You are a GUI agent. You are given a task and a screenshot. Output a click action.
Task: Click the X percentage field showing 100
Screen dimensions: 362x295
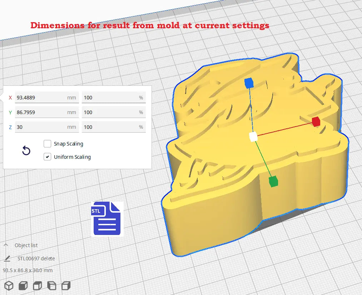pos(114,97)
